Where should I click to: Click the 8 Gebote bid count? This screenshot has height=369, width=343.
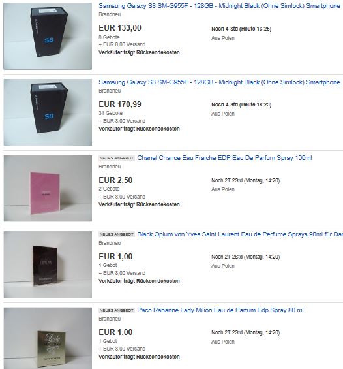(x=109, y=37)
